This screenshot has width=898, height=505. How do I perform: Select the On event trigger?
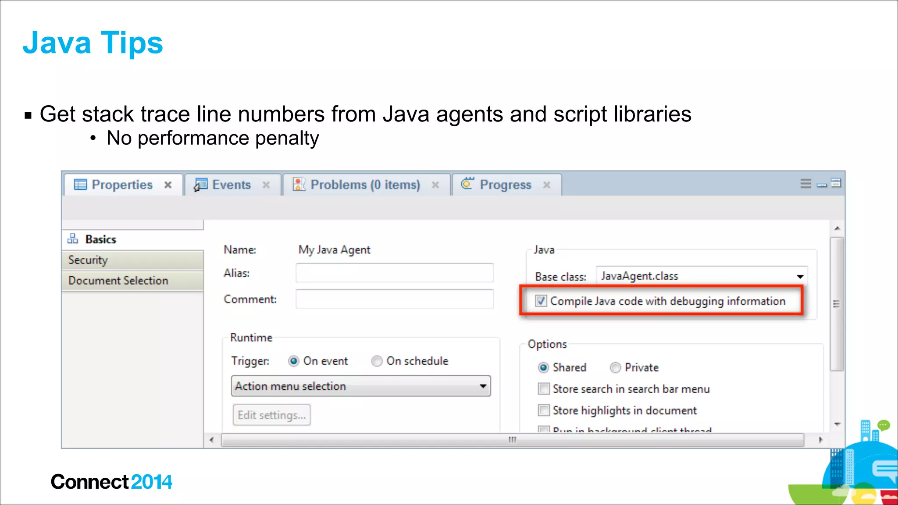(x=294, y=361)
